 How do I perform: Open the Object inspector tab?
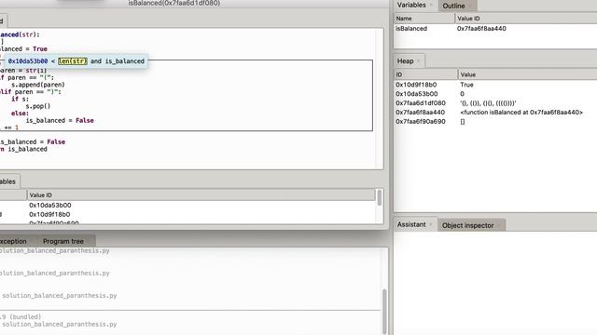coord(467,225)
